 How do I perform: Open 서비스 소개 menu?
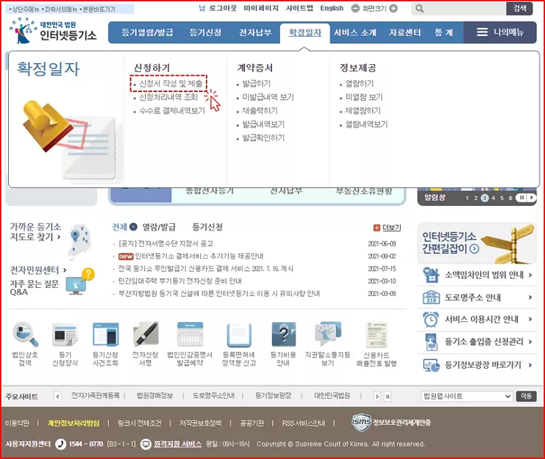355,32
